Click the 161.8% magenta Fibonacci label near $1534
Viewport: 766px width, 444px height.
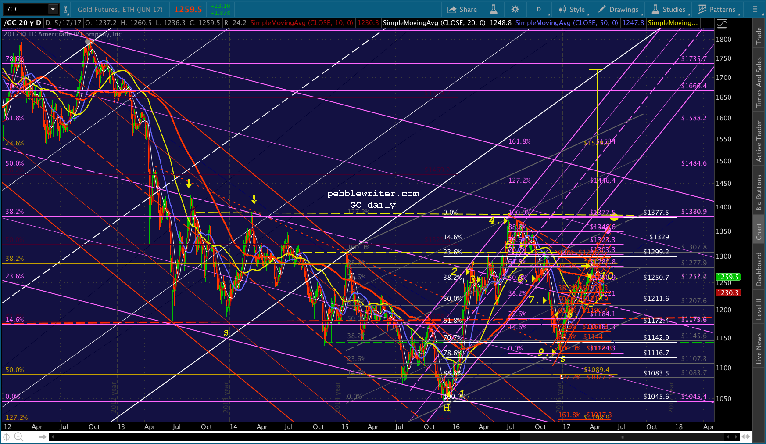519,141
